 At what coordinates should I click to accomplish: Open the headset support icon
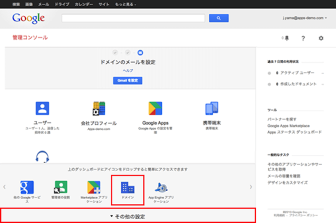42,157
